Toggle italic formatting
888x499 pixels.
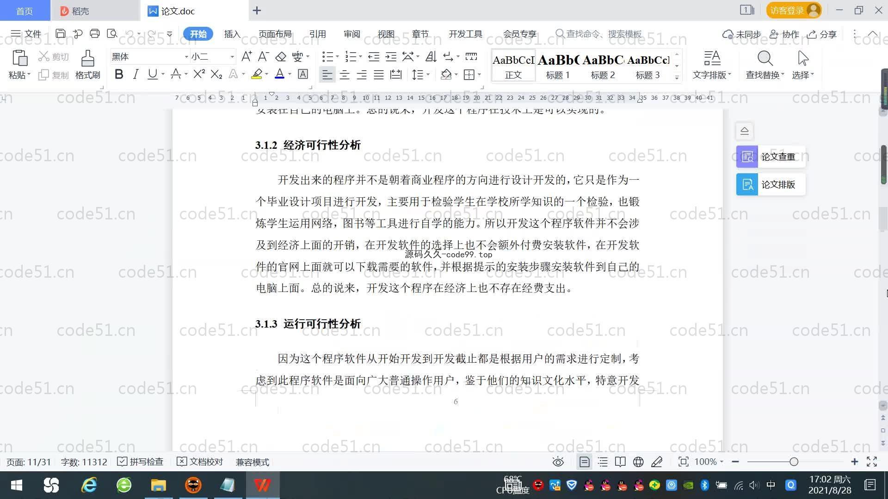point(136,74)
